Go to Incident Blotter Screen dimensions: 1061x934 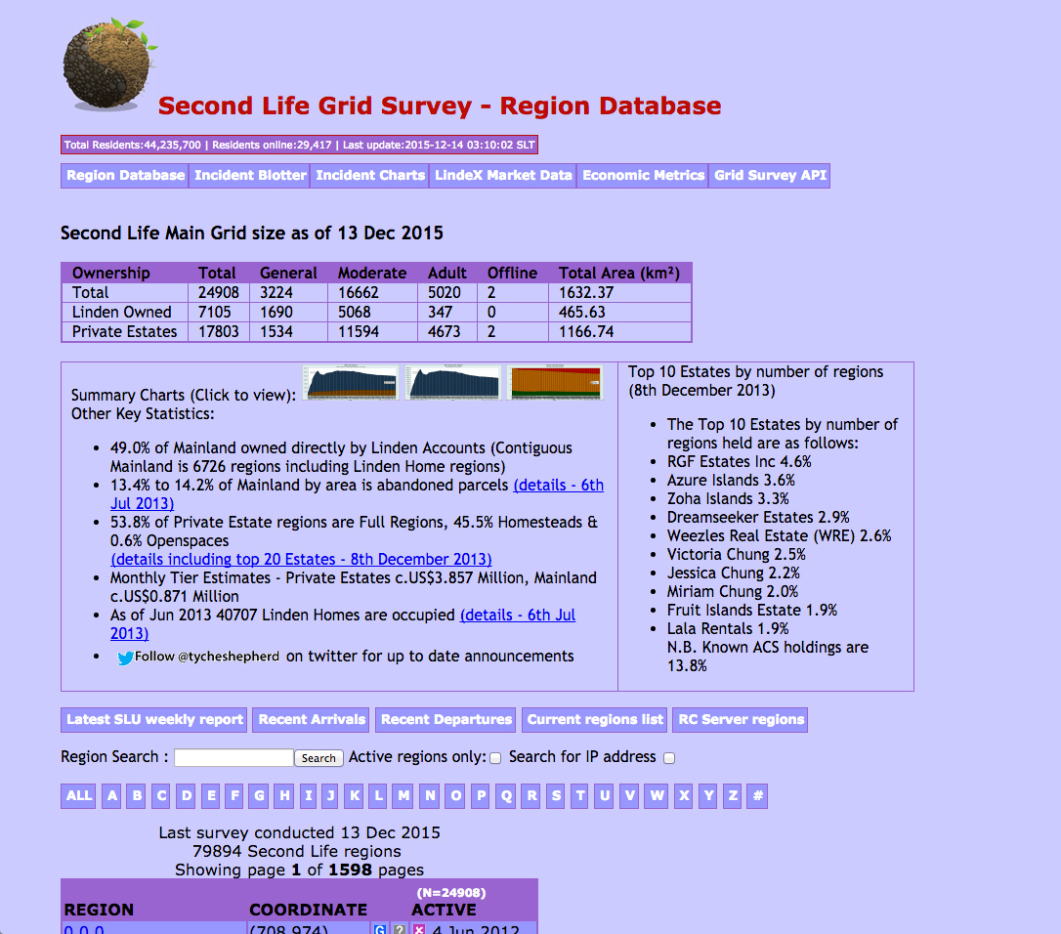[x=250, y=176]
